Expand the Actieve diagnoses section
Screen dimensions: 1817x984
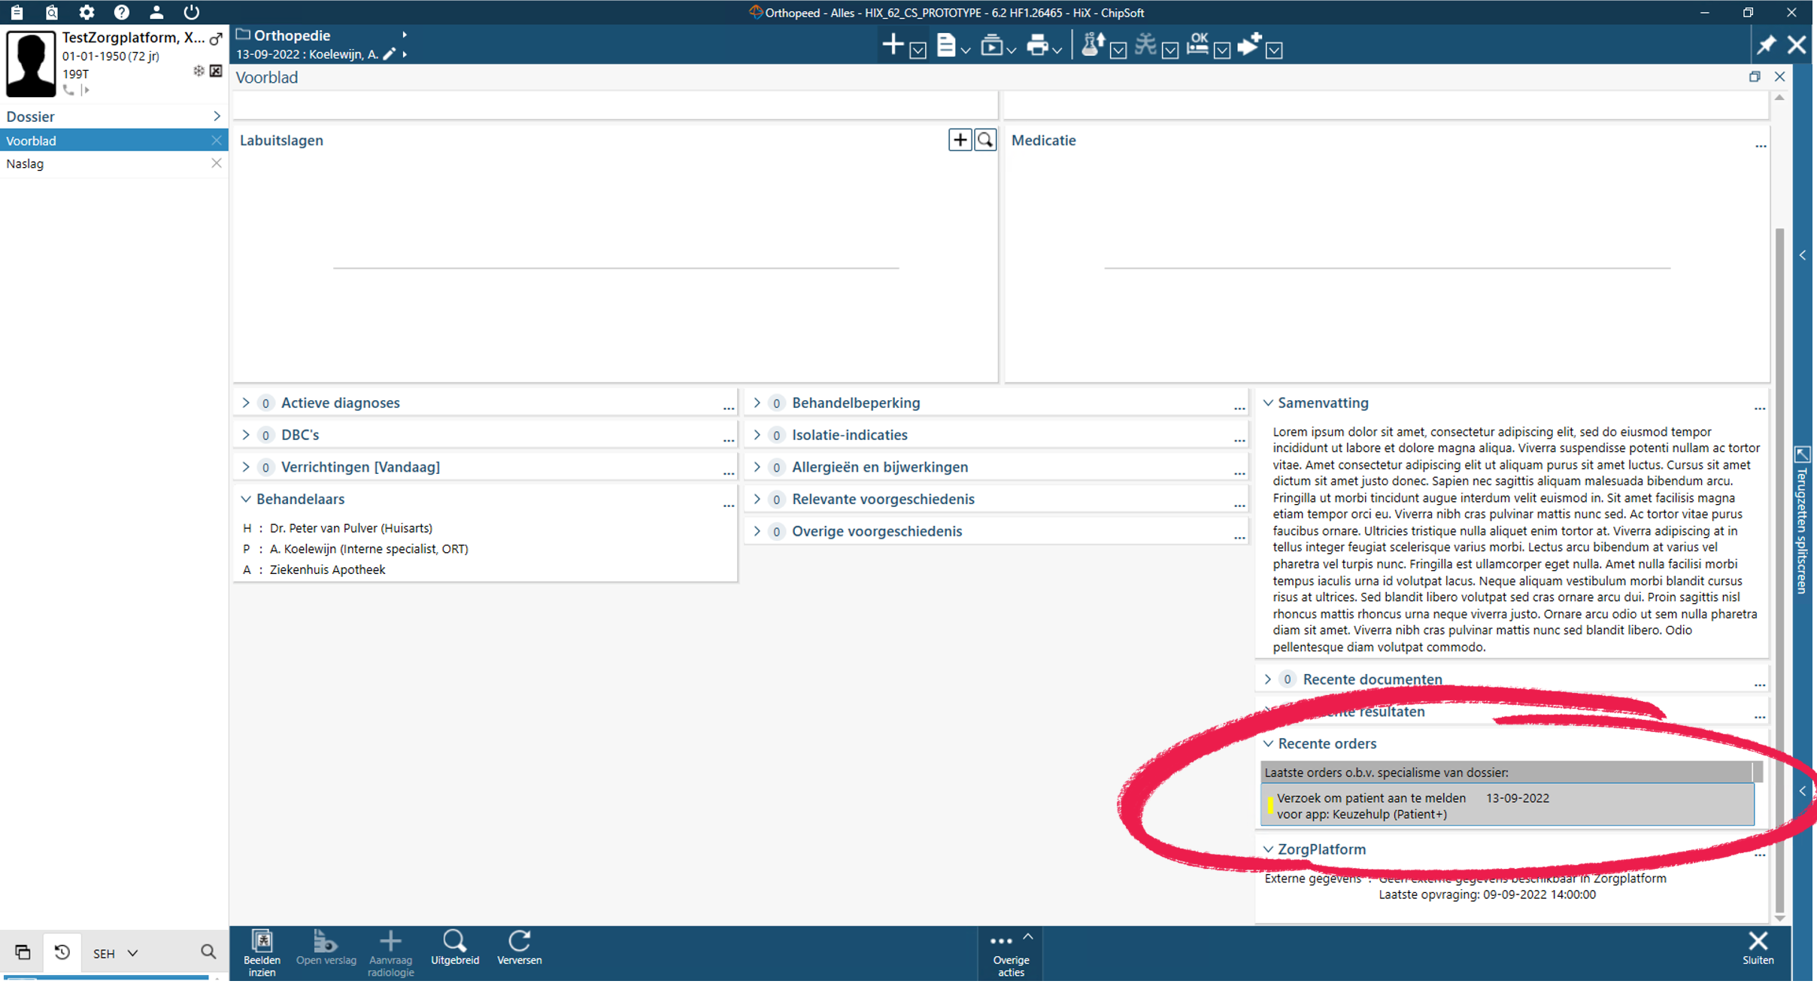[x=246, y=403]
